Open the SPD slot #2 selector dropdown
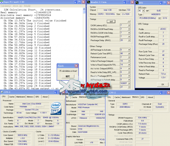 143,11
